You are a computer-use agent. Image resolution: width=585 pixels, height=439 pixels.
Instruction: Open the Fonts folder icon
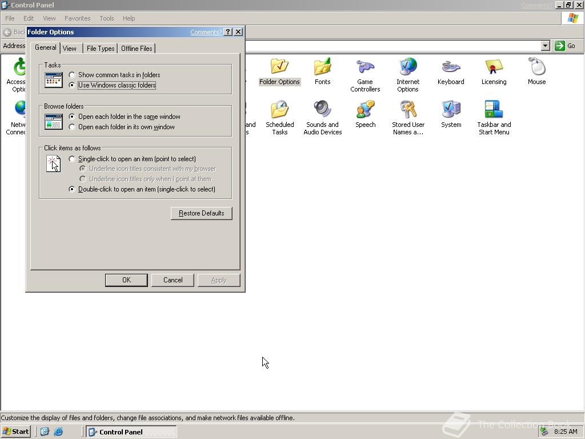(322, 71)
